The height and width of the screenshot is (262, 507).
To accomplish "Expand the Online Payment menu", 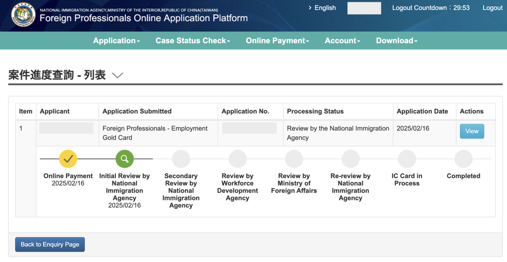I will (x=278, y=41).
